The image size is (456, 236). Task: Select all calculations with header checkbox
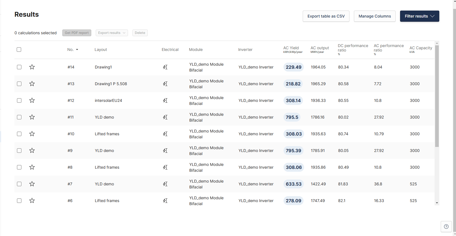[19, 50]
